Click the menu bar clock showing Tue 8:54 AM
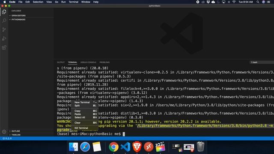 [x=246, y=2]
